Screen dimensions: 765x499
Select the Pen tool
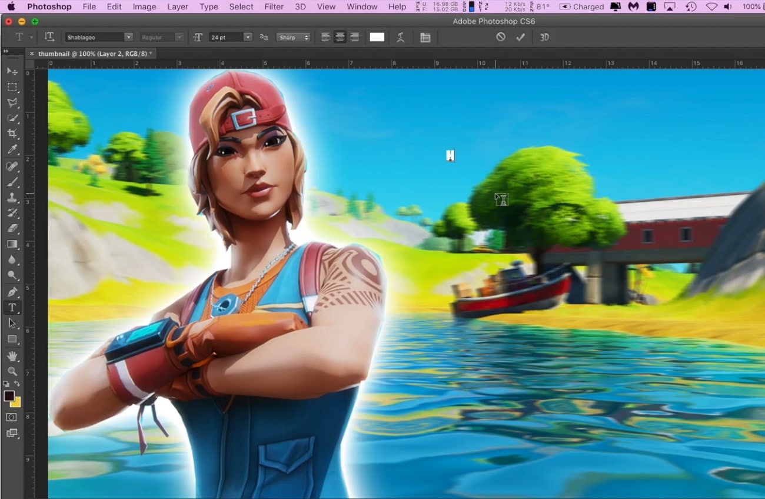coord(12,292)
